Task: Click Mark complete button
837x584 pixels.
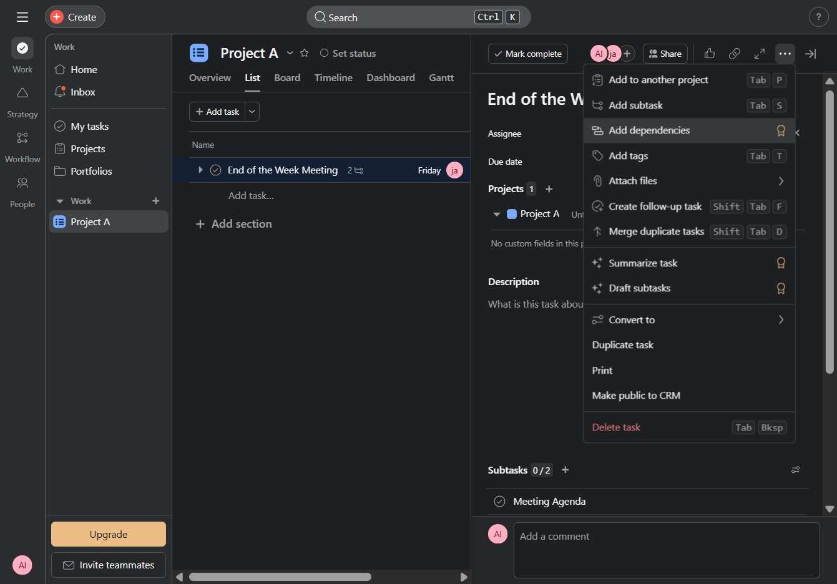Action: 528,54
